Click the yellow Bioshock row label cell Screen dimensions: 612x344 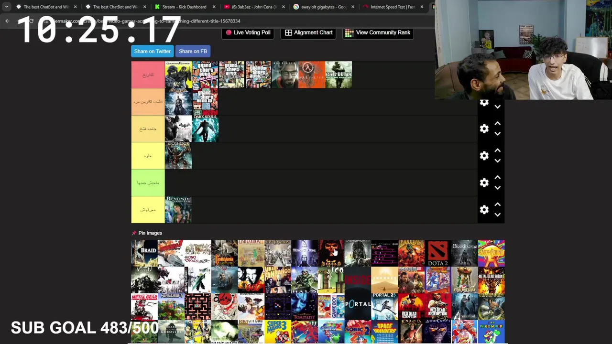148,156
